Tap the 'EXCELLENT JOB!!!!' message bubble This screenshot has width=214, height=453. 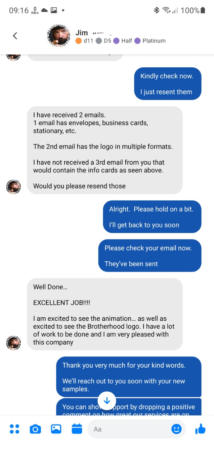[105, 314]
